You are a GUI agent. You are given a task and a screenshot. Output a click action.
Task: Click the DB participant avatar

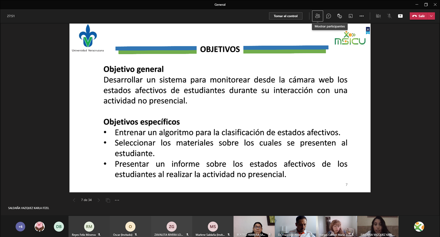[x=59, y=227]
